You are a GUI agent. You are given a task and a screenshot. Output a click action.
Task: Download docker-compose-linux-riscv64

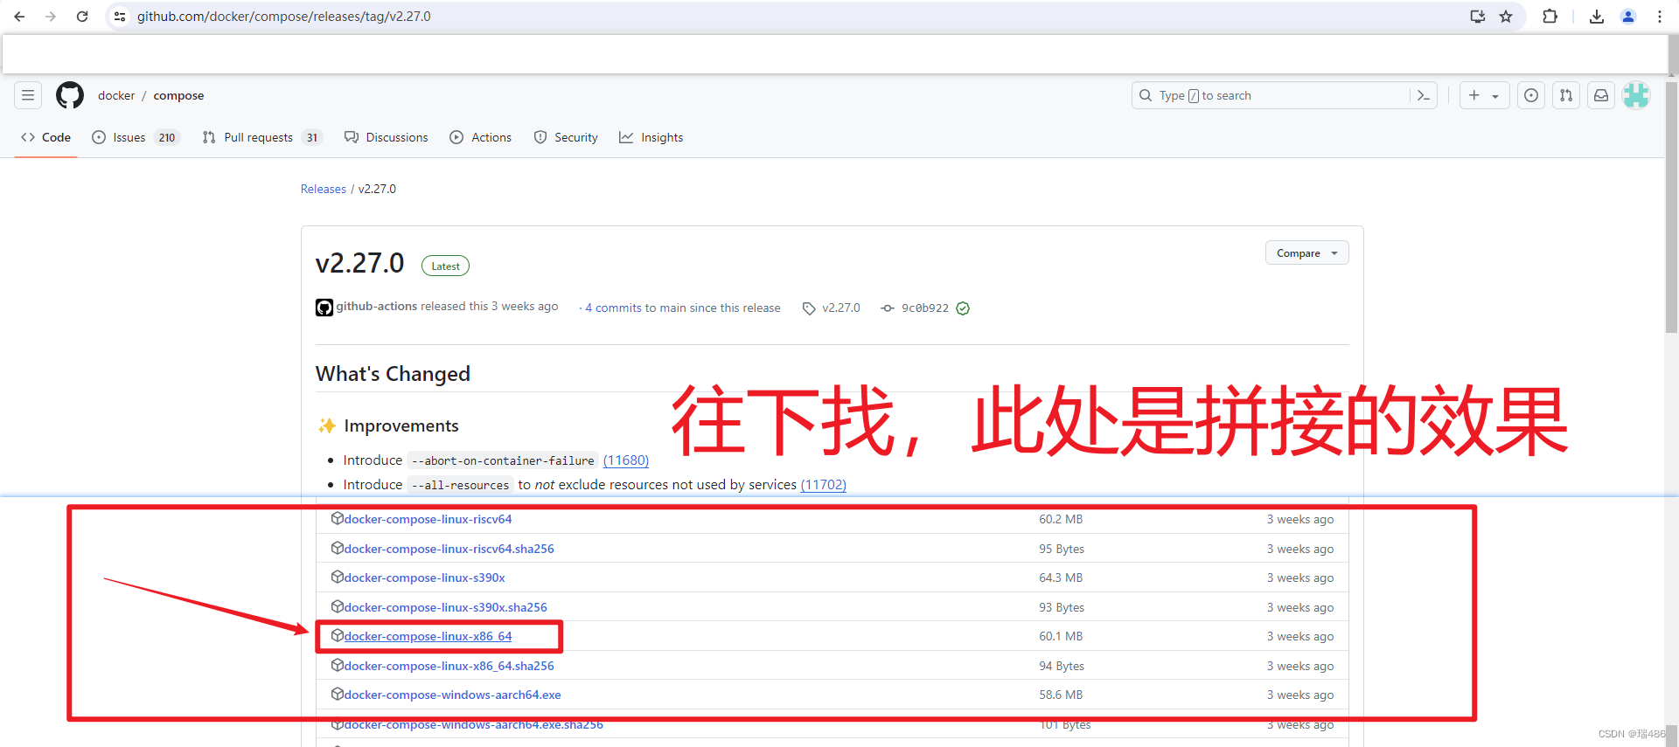(428, 519)
